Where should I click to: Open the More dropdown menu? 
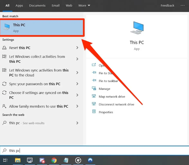tap(84, 5)
